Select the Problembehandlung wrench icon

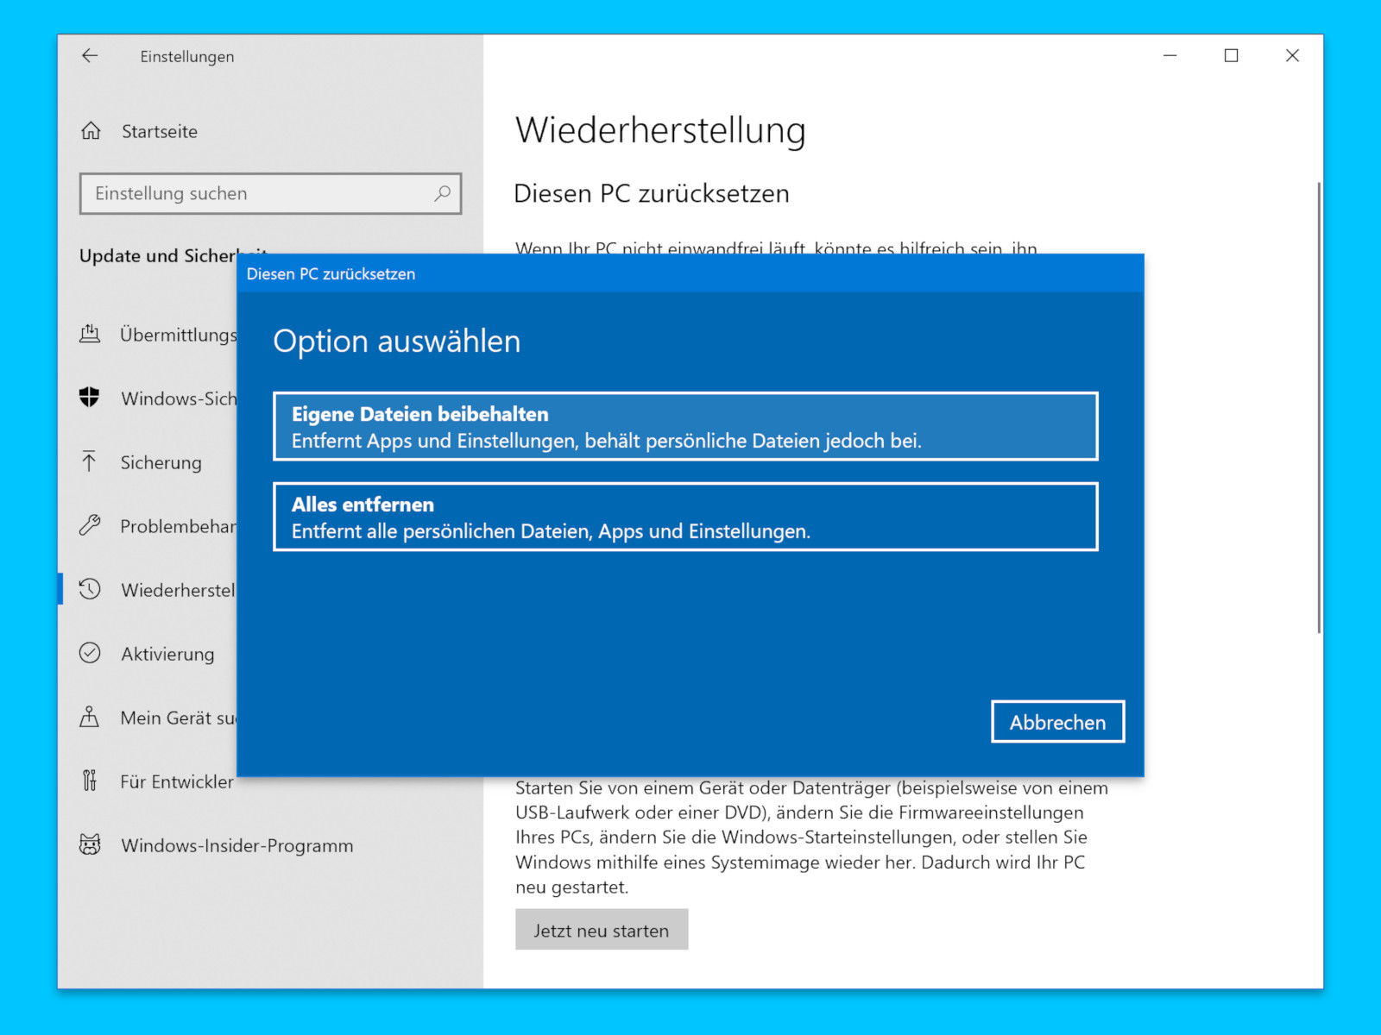[90, 525]
